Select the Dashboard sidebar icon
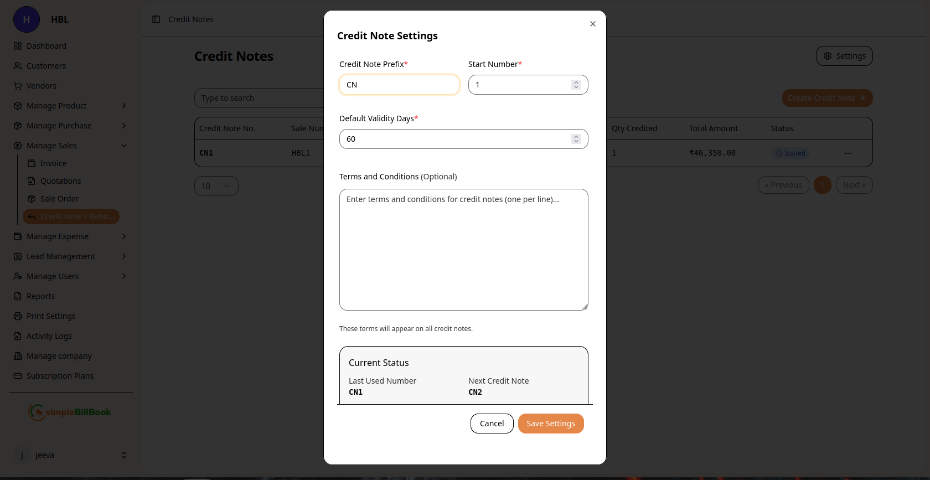930x480 pixels. click(x=17, y=45)
